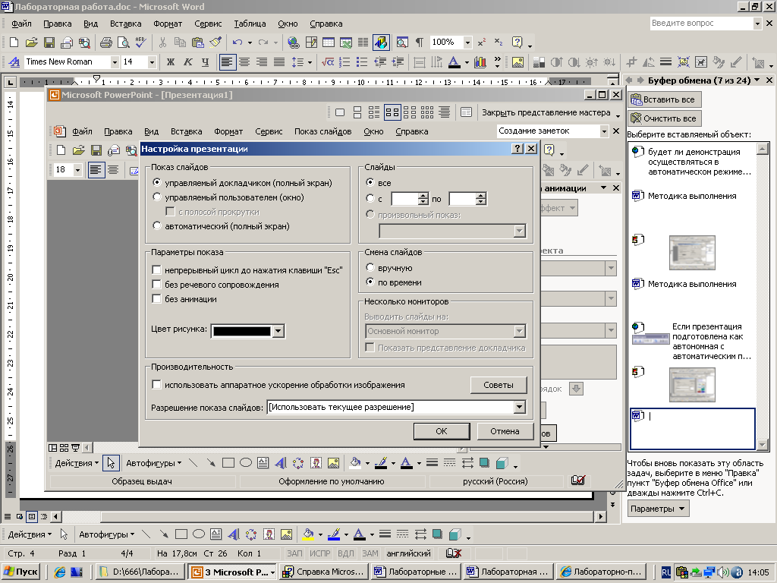The height and width of the screenshot is (583, 777).
Task: Open Word 'Таблица' menu
Action: [x=250, y=24]
